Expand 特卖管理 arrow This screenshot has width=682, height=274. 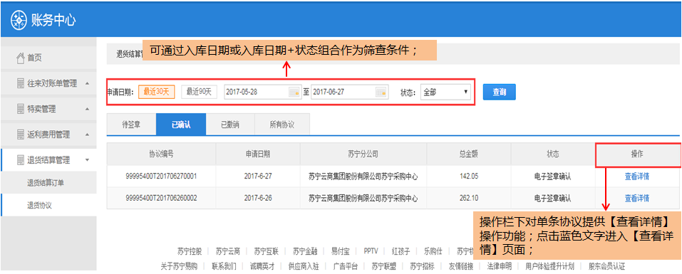[88, 109]
